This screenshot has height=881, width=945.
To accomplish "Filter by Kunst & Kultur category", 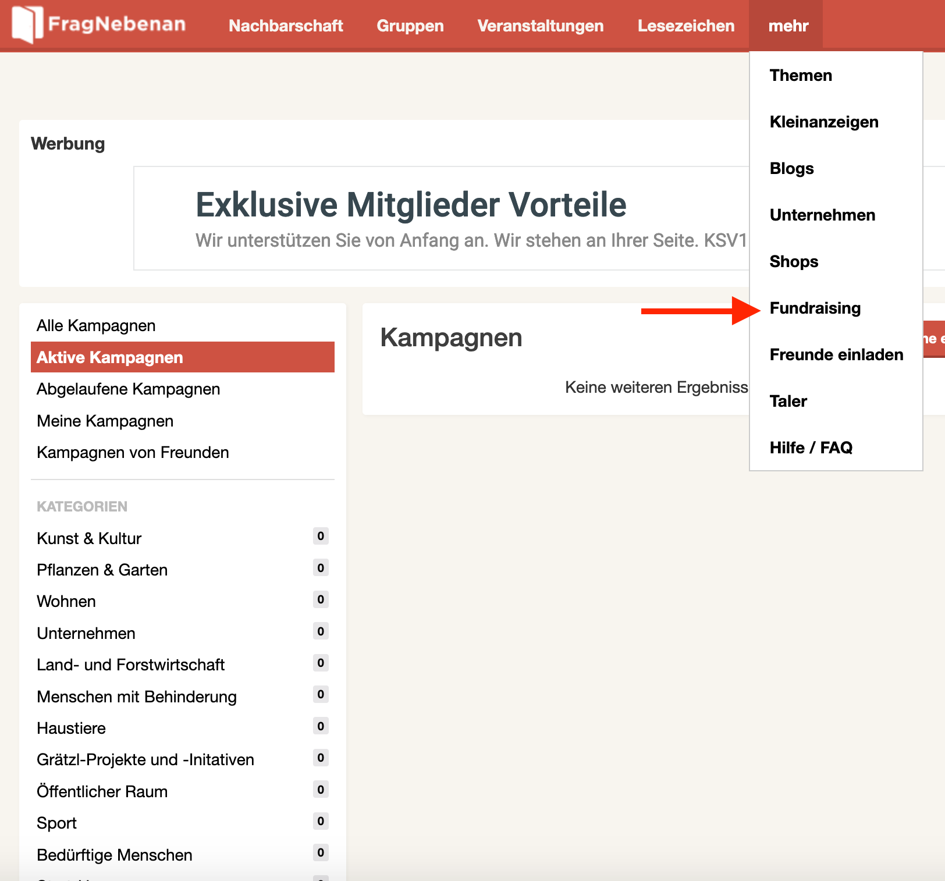I will [89, 538].
